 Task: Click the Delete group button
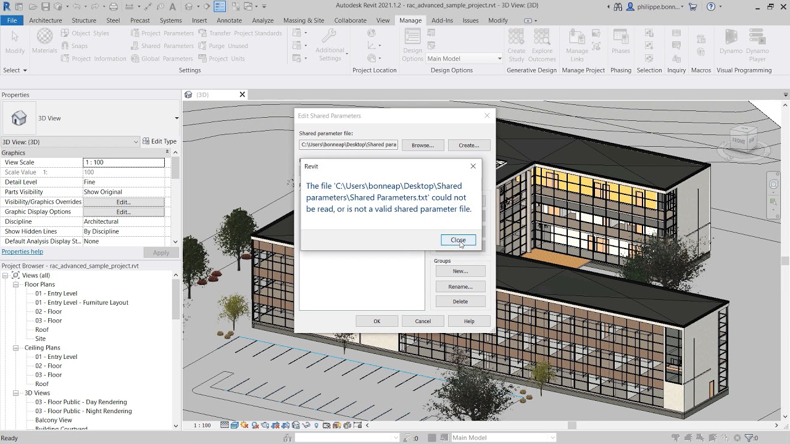click(x=460, y=302)
